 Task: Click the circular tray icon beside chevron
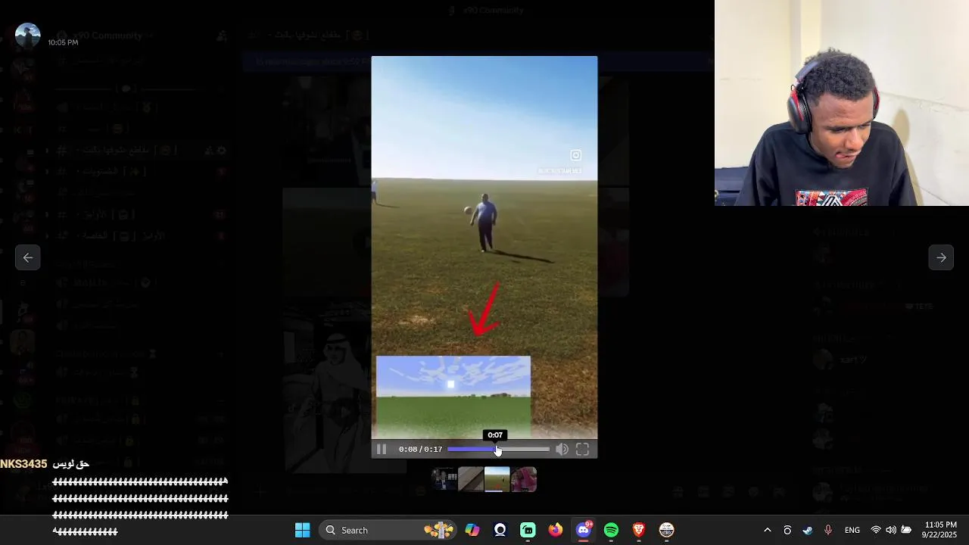787,530
